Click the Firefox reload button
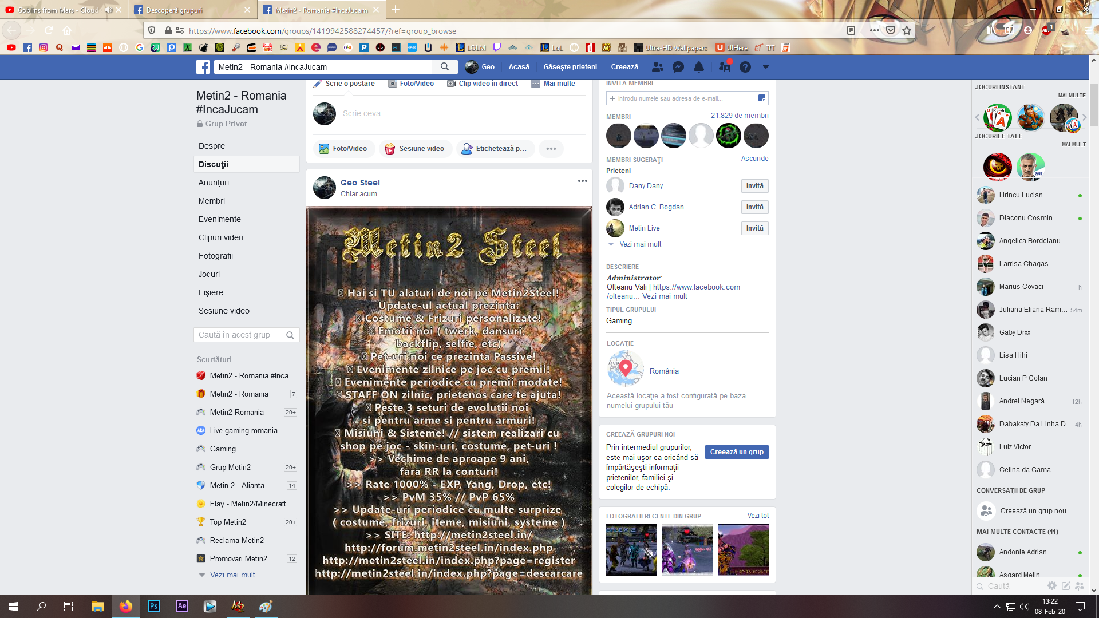This screenshot has height=618, width=1099. (x=49, y=30)
